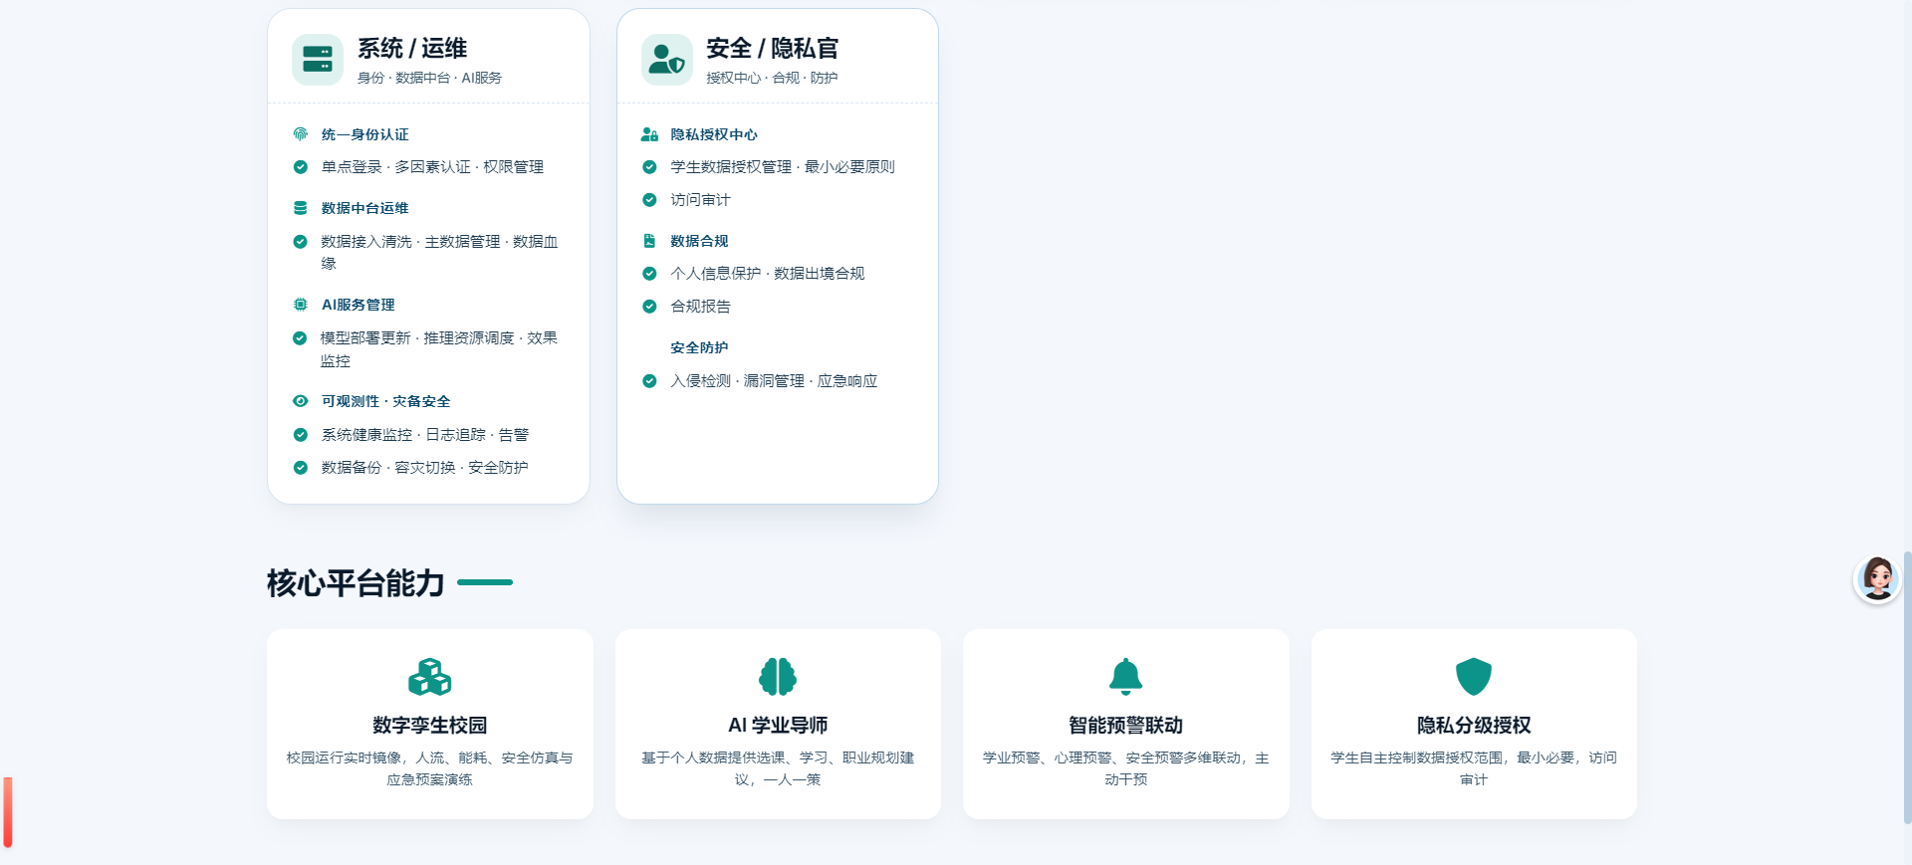This screenshot has width=1912, height=865.
Task: Click check icon beside 访问审计
Action: click(x=649, y=200)
